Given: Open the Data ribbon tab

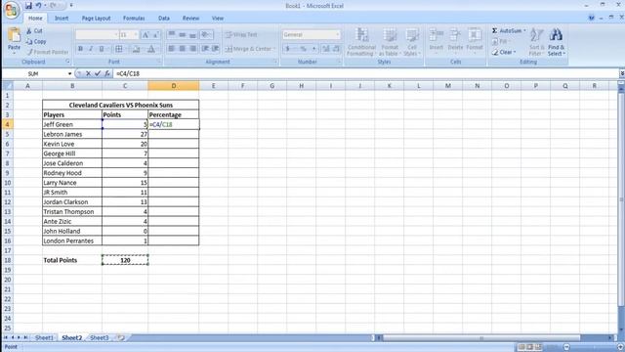Looking at the screenshot, I should click(x=164, y=19).
